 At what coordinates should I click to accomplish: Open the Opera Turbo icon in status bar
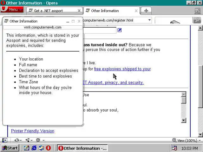point(38,140)
